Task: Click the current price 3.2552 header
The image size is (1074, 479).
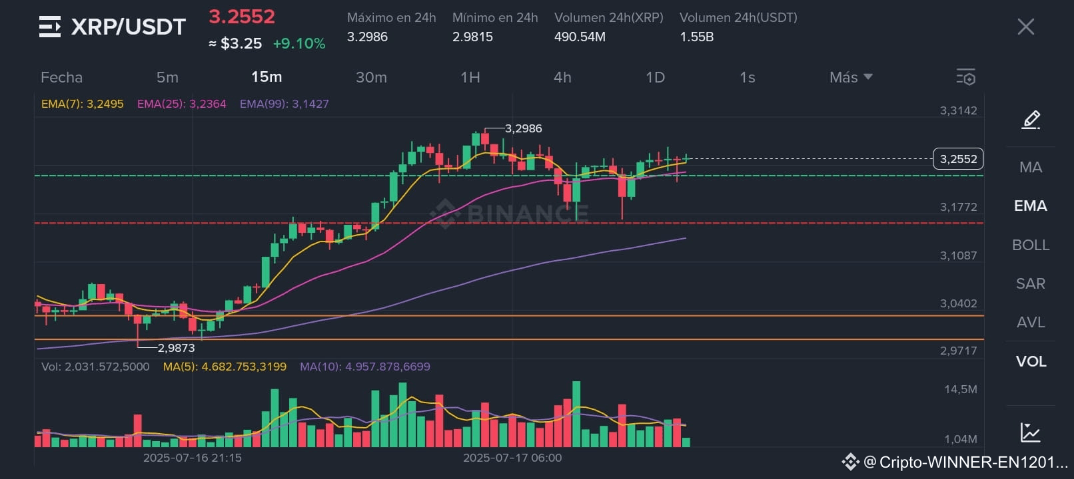Action: (x=242, y=17)
